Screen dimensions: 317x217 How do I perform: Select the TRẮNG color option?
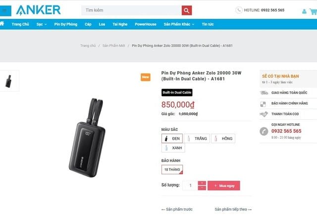(197, 138)
